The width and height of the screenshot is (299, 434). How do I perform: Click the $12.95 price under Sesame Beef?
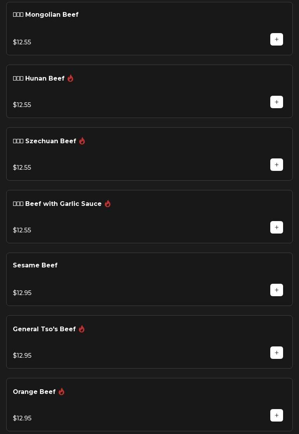22,293
